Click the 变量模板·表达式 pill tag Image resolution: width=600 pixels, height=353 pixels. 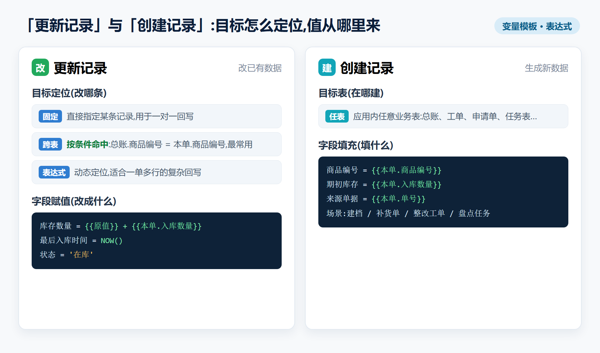(x=537, y=26)
